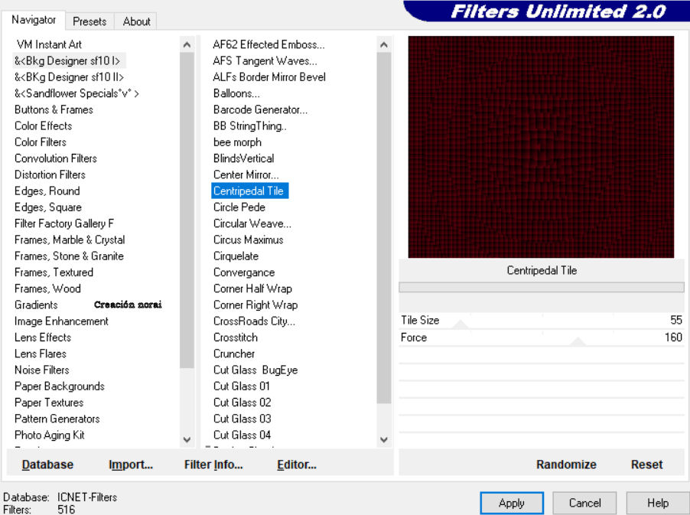Choose Balloons... filter
Viewport: 690px width, 515px height.
pos(236,93)
